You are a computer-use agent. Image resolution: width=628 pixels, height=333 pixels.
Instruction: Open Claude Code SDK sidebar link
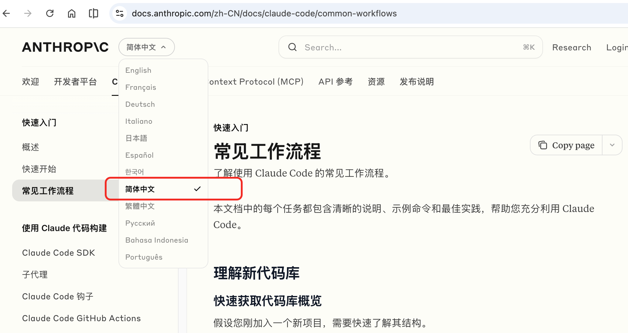coord(59,253)
